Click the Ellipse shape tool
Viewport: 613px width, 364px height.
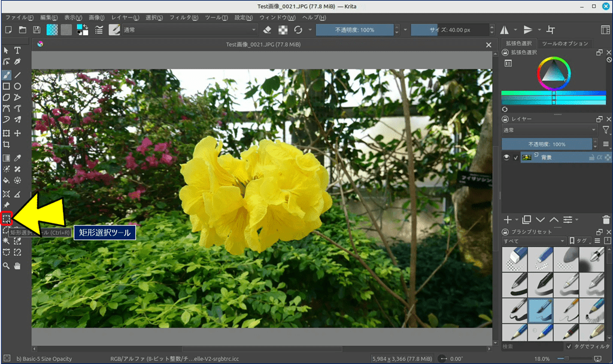point(17,86)
